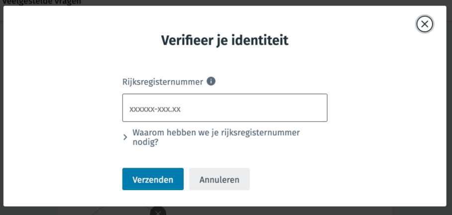This screenshot has height=215, width=452.
Task: Click the info icon beside Rijksregisternummer
Action: click(x=211, y=82)
